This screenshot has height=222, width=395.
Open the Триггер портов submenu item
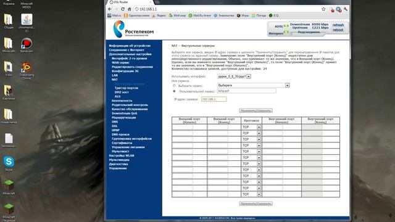pos(126,88)
